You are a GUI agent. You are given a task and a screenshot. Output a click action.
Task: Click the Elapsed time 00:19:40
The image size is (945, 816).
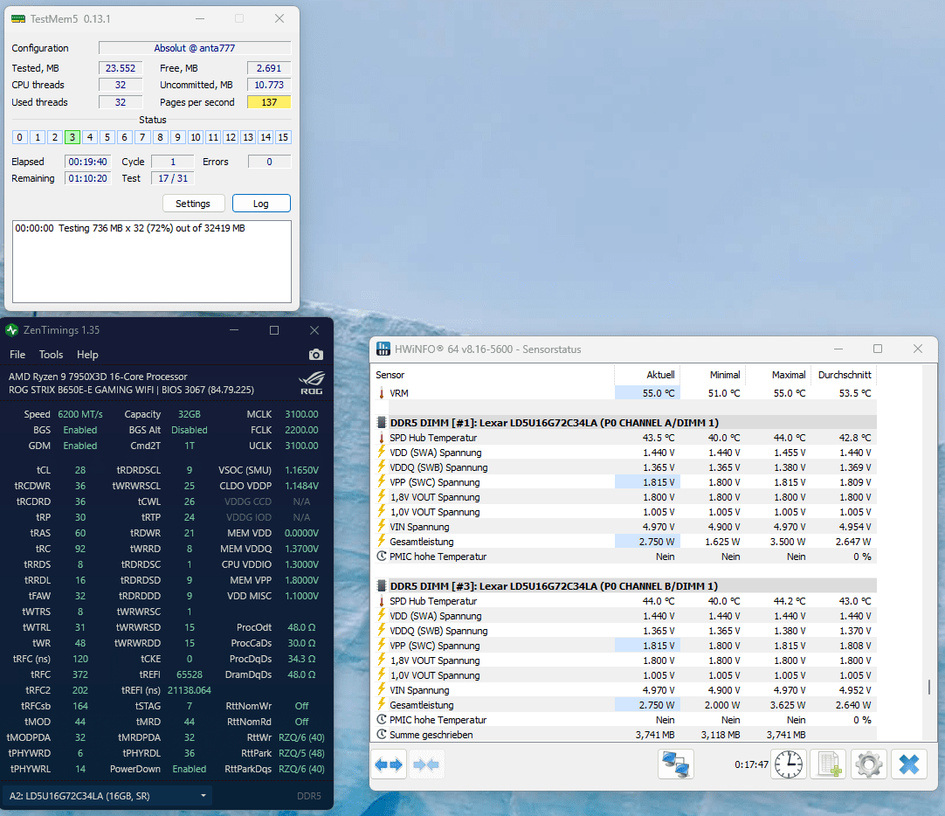click(x=87, y=162)
